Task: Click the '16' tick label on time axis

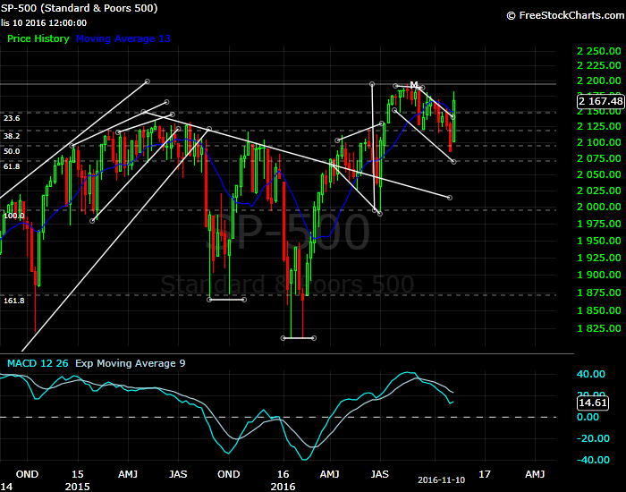Action: [283, 474]
